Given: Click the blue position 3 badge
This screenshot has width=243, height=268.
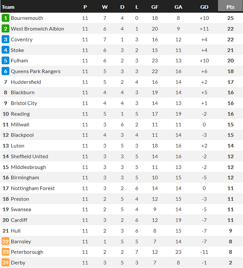Looking at the screenshot, I should point(5,40).
